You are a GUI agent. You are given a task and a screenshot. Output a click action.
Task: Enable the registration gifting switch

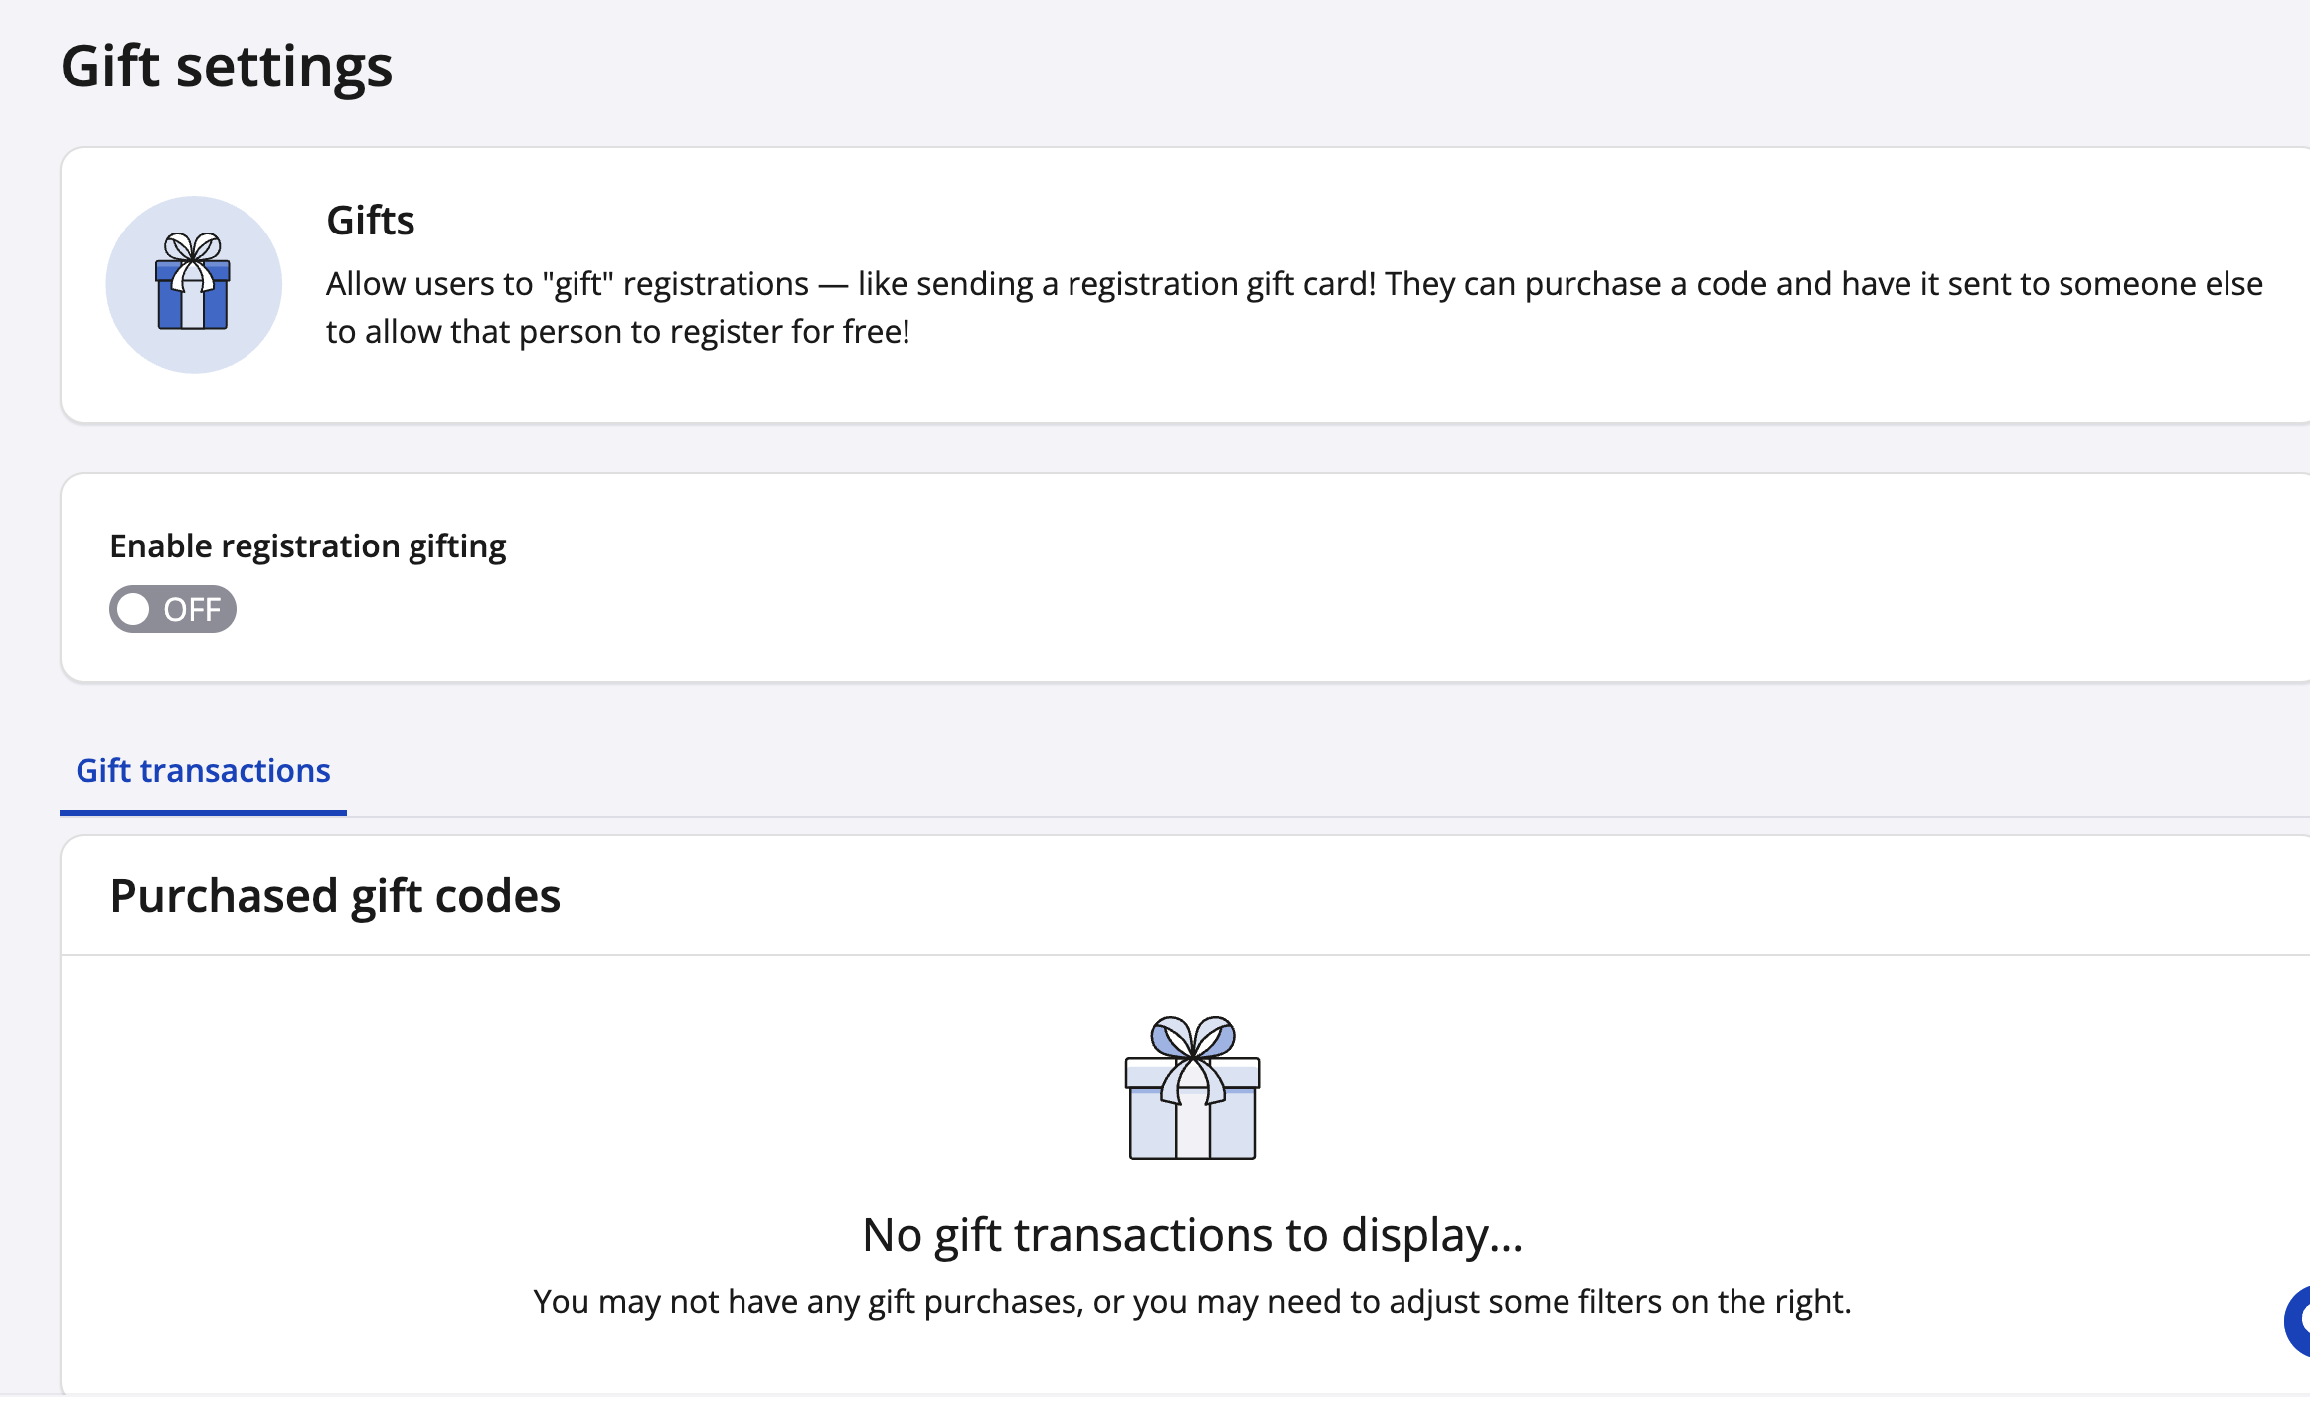coord(172,609)
